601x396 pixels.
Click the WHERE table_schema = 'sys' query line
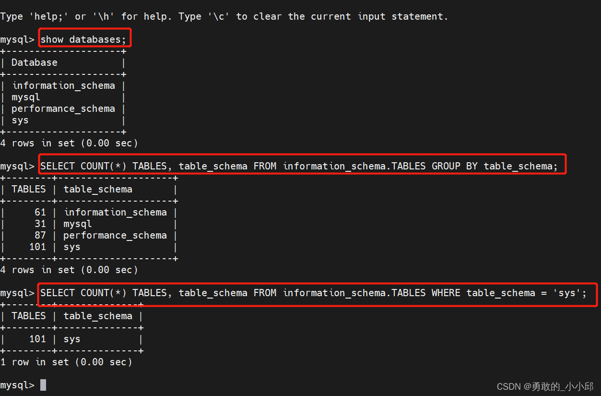pyautogui.click(x=313, y=293)
